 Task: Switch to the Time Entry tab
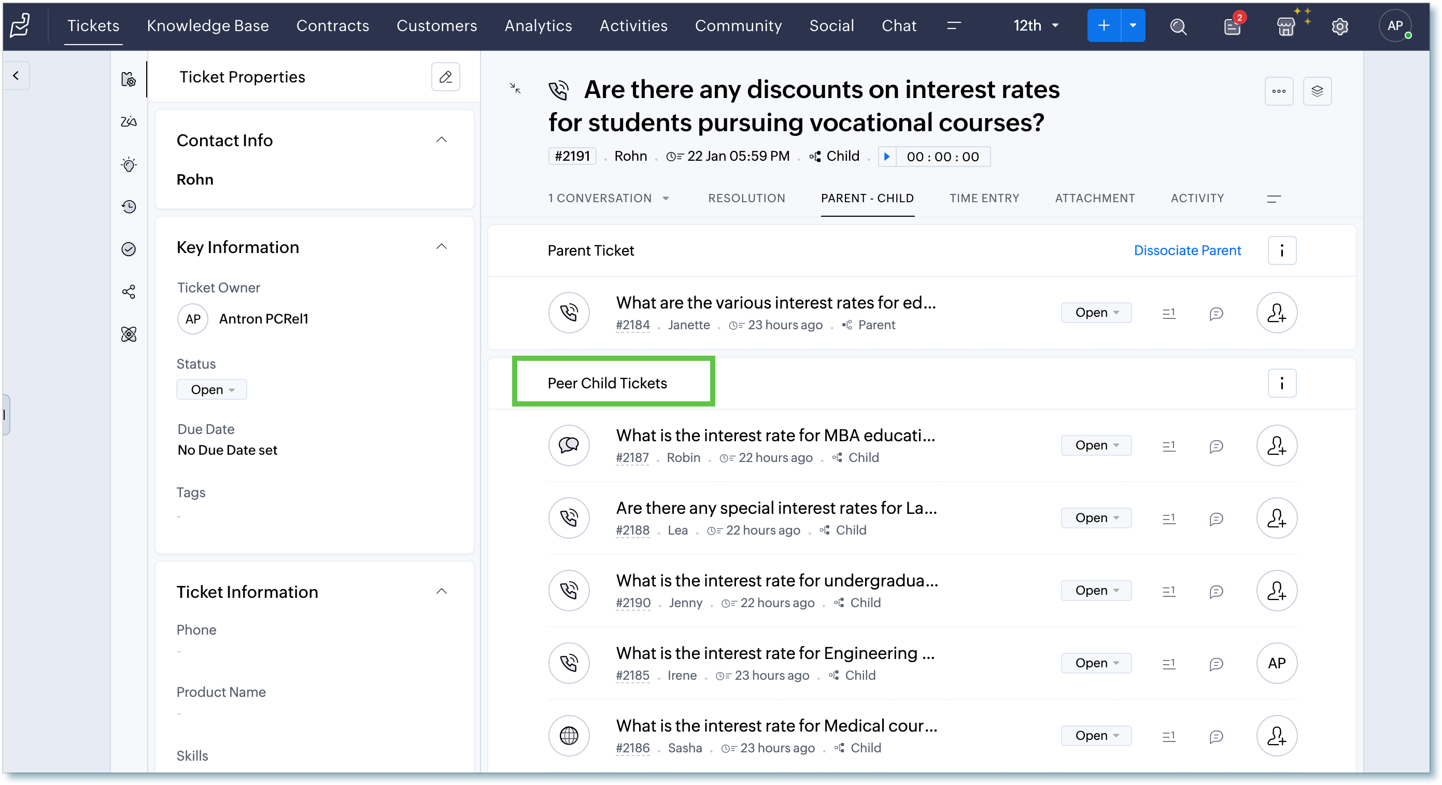coord(984,198)
